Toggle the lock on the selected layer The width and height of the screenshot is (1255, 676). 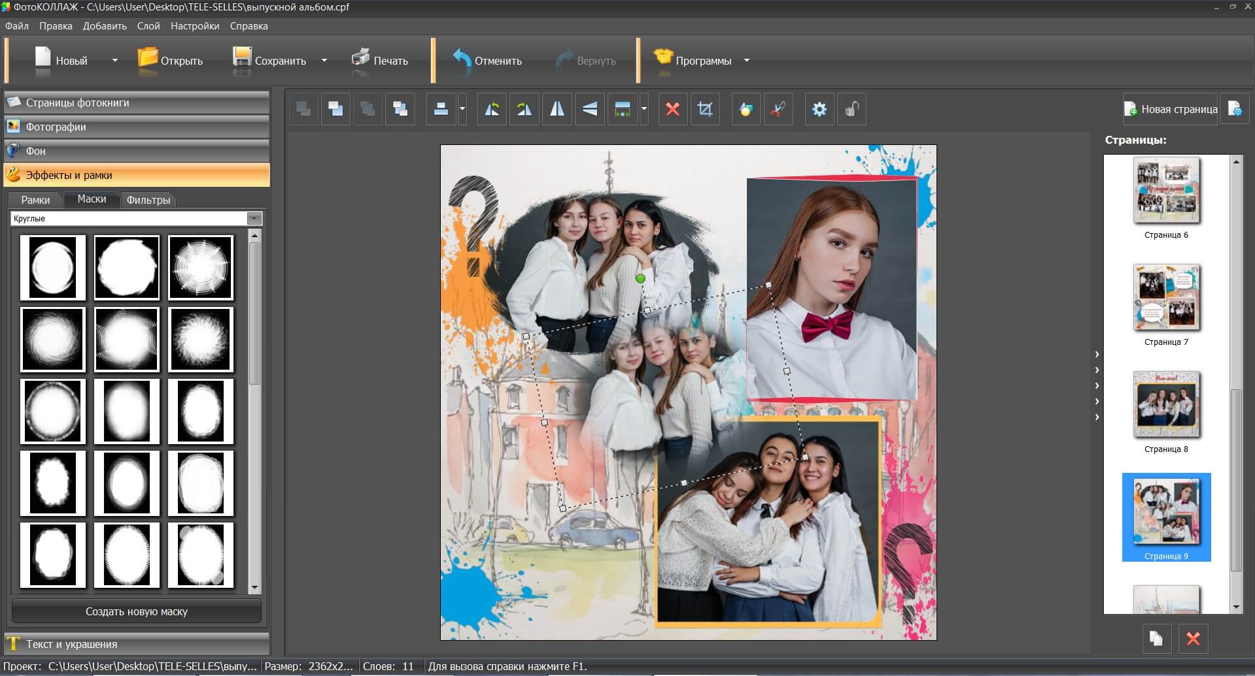click(851, 109)
